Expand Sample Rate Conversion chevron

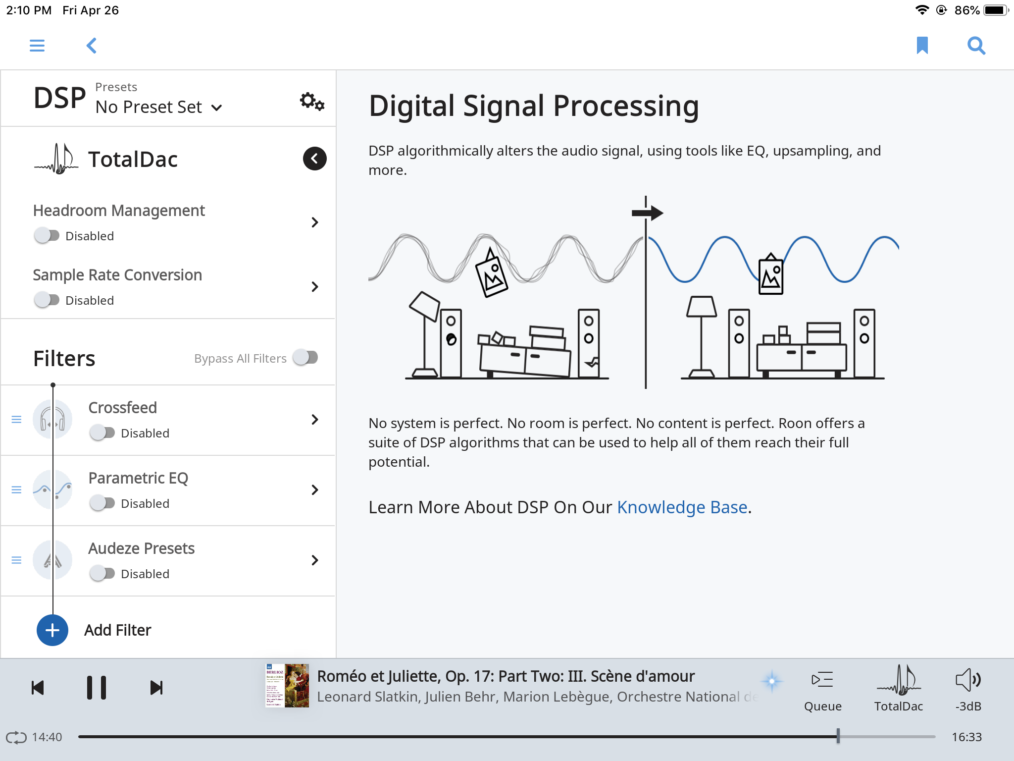pyautogui.click(x=315, y=287)
